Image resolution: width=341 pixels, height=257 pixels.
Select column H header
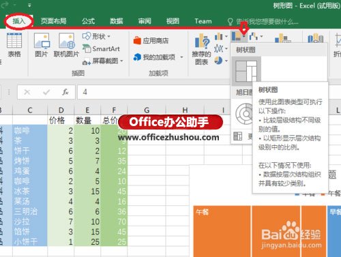pyautogui.click(x=185, y=110)
